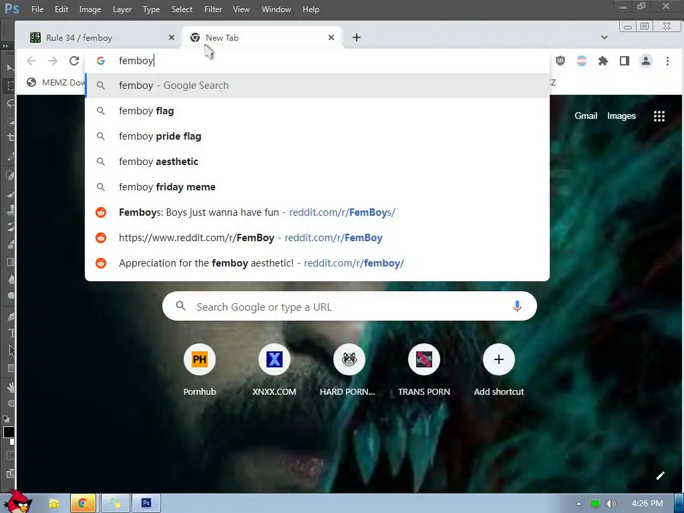Select Photoshop Eyedropper tool

point(10,156)
